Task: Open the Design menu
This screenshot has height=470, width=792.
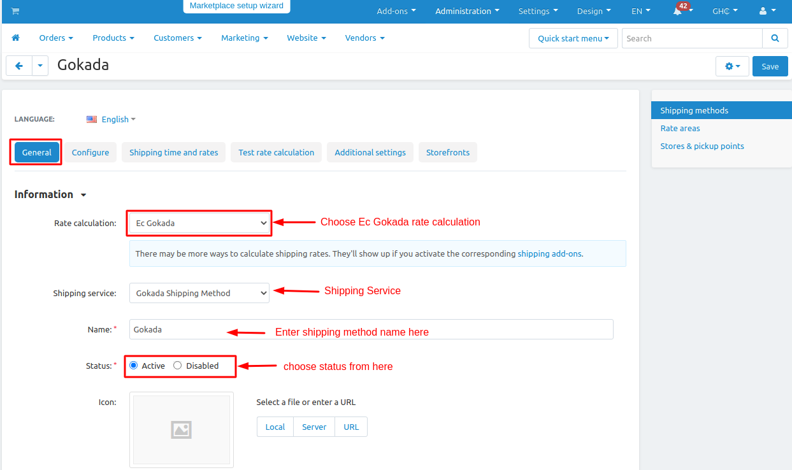Action: pos(594,11)
